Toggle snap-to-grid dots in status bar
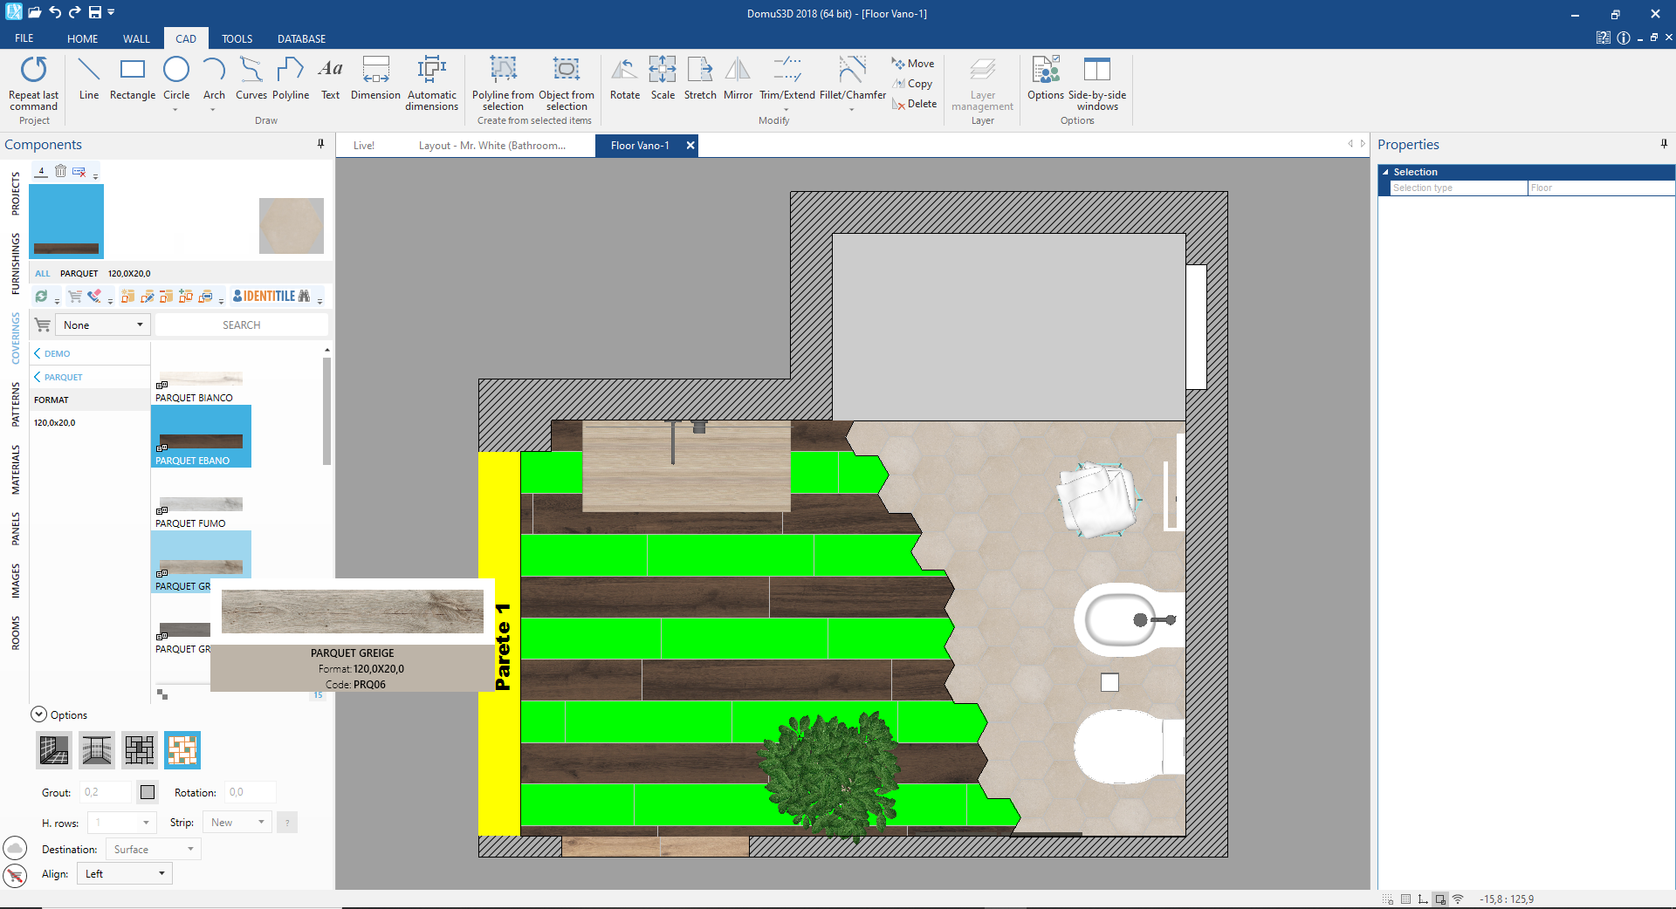The height and width of the screenshot is (909, 1676). coord(1388,899)
